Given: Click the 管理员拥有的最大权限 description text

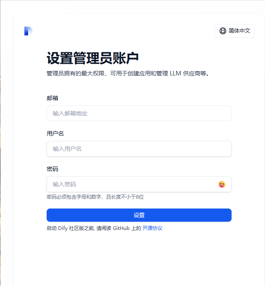Looking at the screenshot, I should pos(76,73).
